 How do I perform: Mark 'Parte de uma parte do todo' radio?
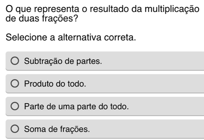(x=15, y=106)
